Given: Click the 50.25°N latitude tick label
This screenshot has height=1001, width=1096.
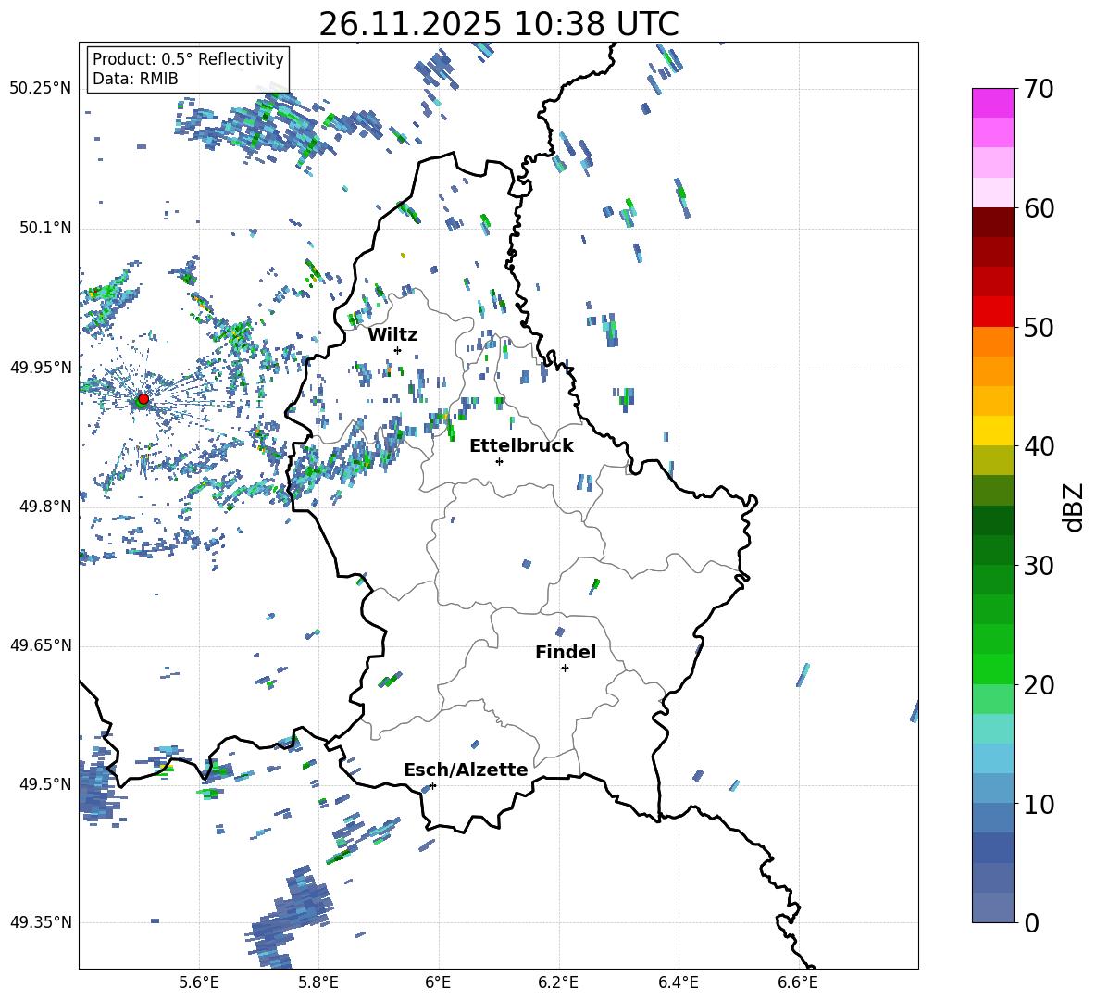Looking at the screenshot, I should (x=40, y=88).
